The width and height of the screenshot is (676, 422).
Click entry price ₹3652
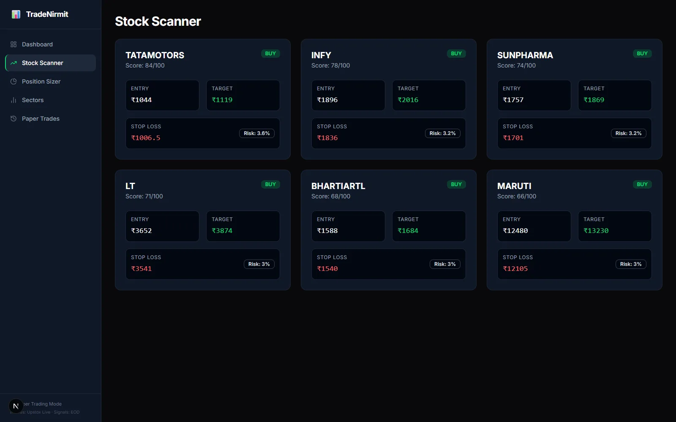pos(141,231)
